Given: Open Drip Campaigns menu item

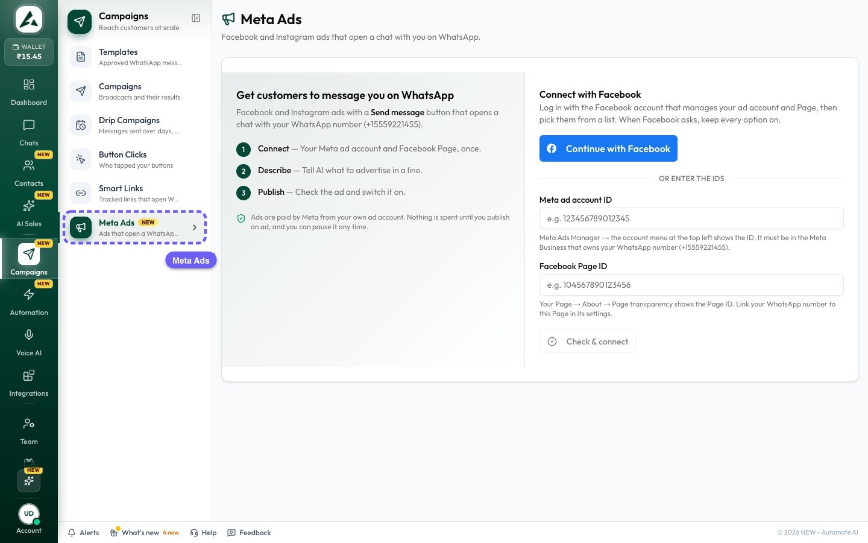Looking at the screenshot, I should (137, 125).
